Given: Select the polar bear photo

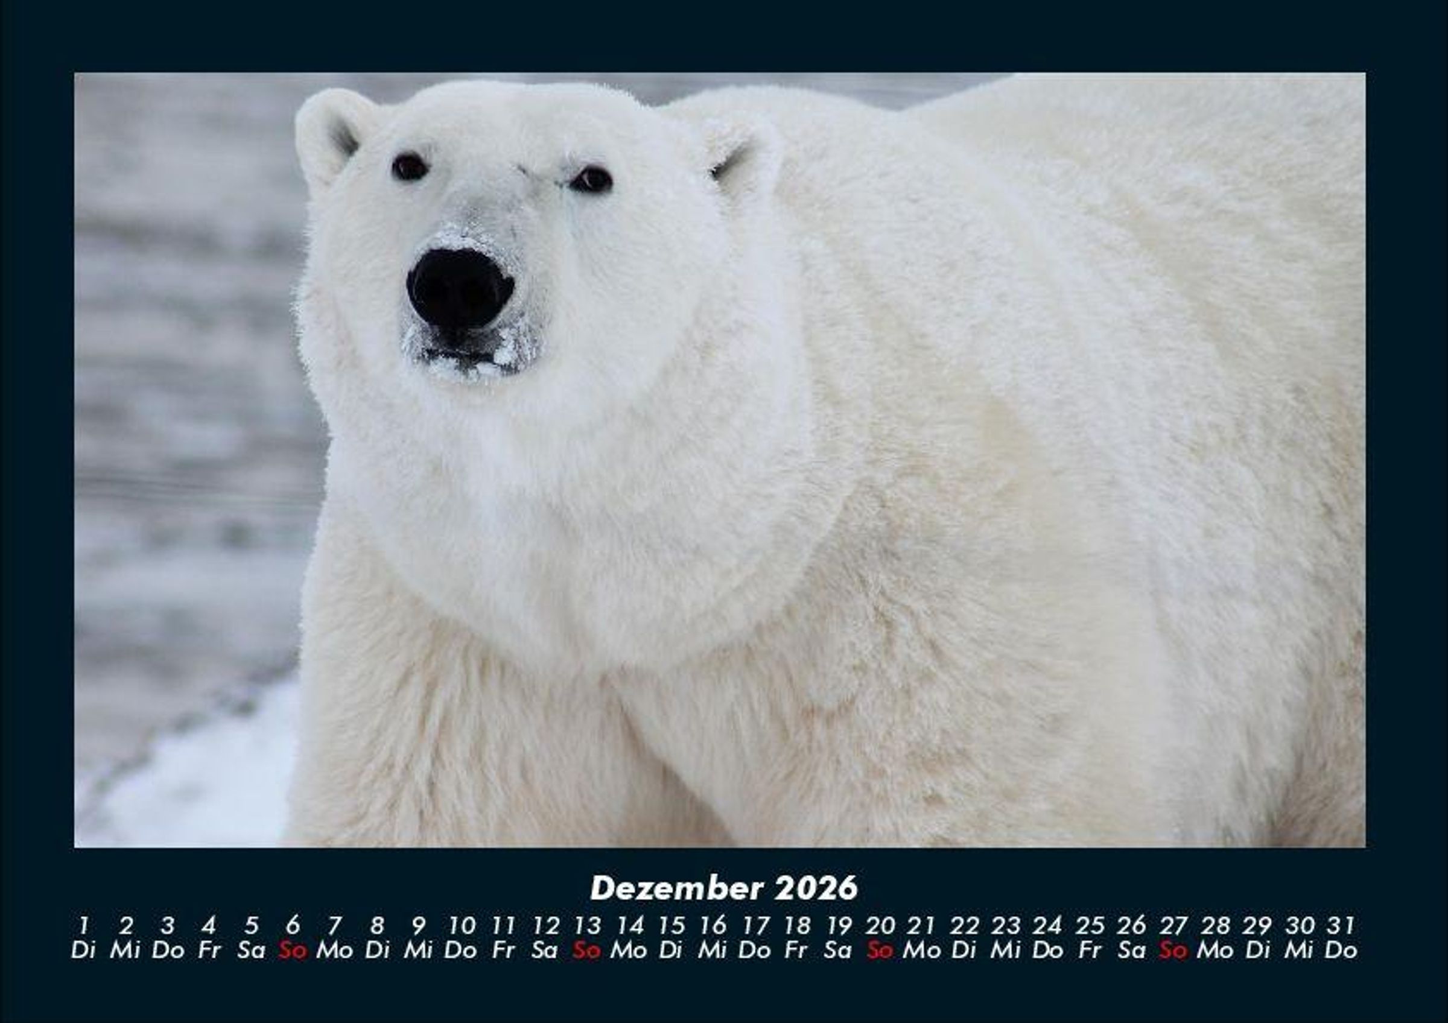Looking at the screenshot, I should coord(720,460).
